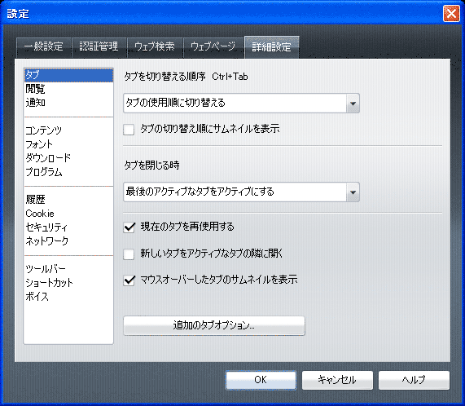465x406 pixels.
Task: Click the キャンセル button
Action: [337, 380]
